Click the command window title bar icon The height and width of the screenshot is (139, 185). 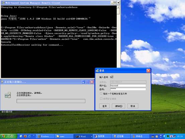[3, 3]
